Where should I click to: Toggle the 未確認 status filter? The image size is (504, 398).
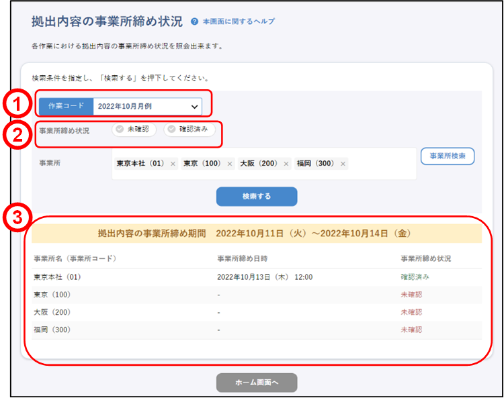[x=134, y=130]
